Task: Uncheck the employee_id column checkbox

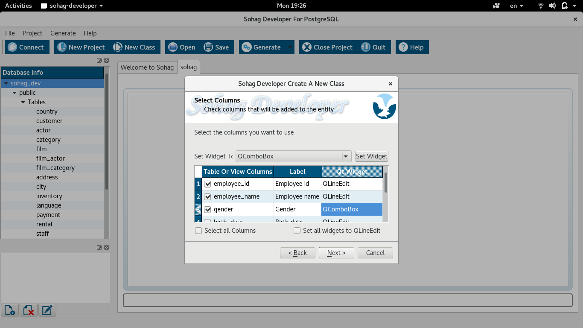Action: click(x=208, y=184)
